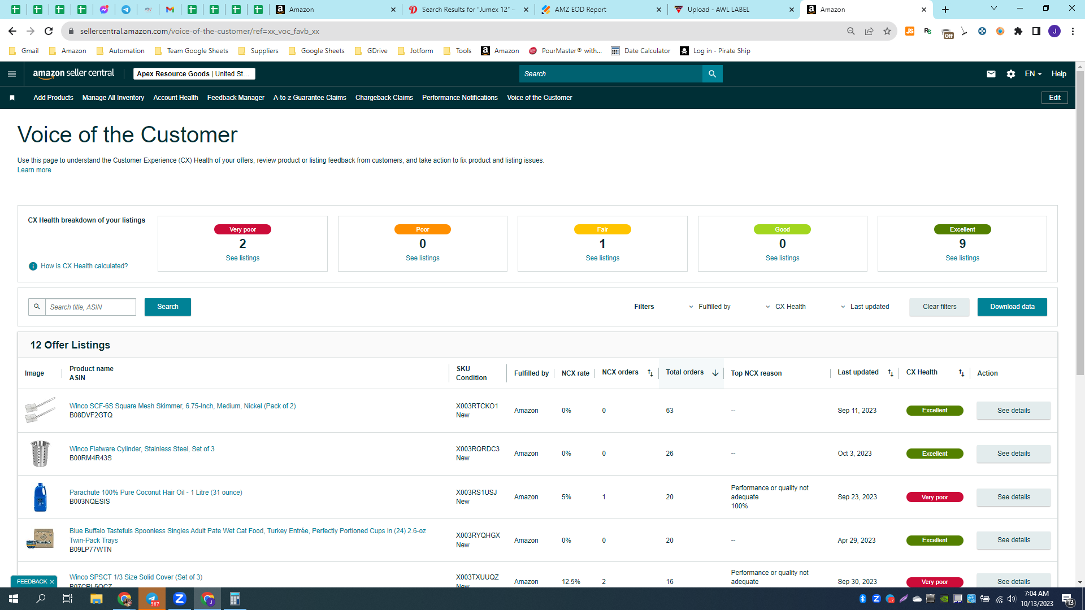Open File Explorer from the taskbar
The image size is (1085, 610).
(97, 599)
